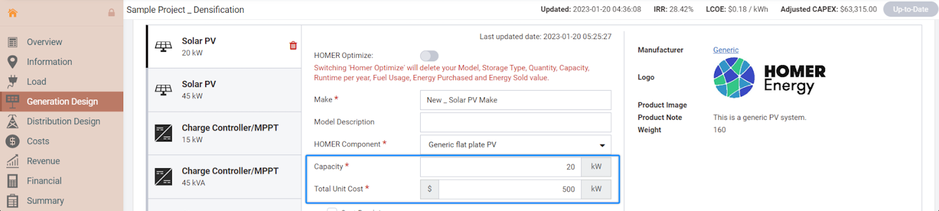The height and width of the screenshot is (211, 939).
Task: Open the Revenue section
Action: pos(43,161)
